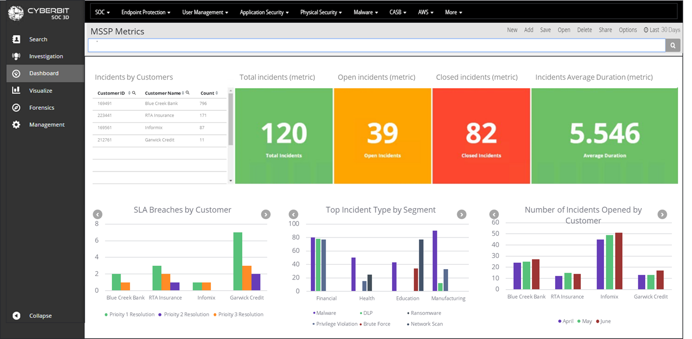Select the Informix table row
Image resolution: width=692 pixels, height=339 pixels.
click(160, 128)
